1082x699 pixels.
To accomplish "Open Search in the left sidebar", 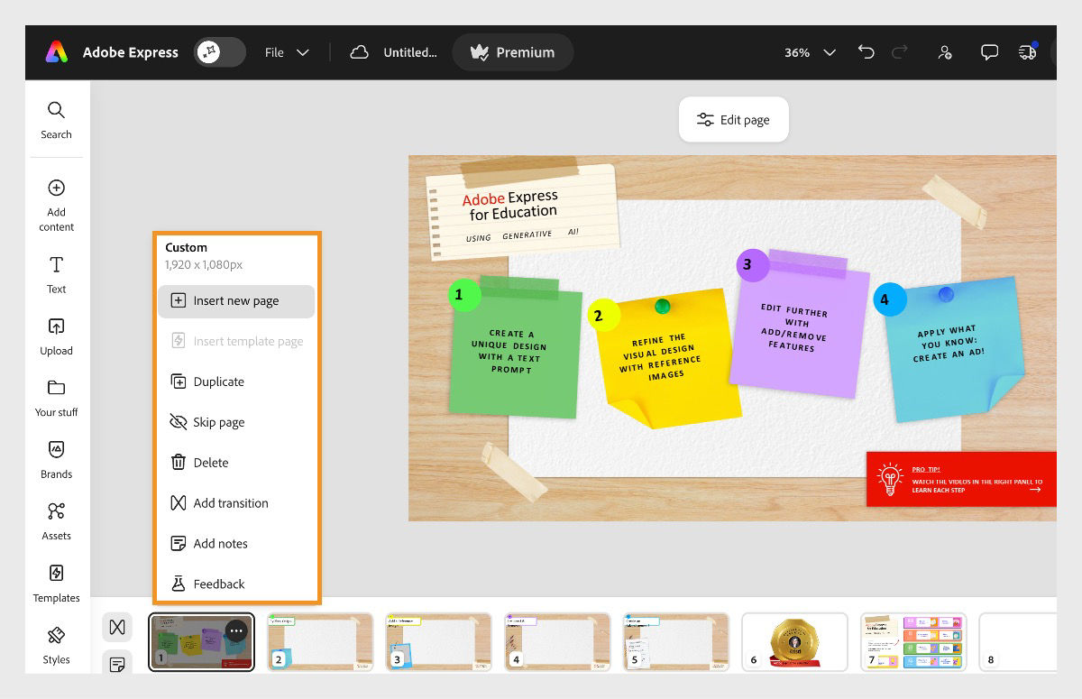I will [56, 120].
